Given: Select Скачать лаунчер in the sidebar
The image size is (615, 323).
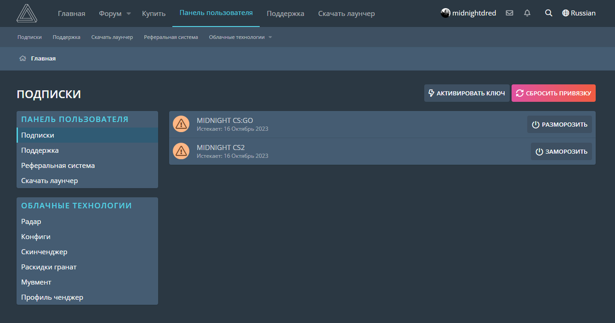Looking at the screenshot, I should (x=87, y=181).
